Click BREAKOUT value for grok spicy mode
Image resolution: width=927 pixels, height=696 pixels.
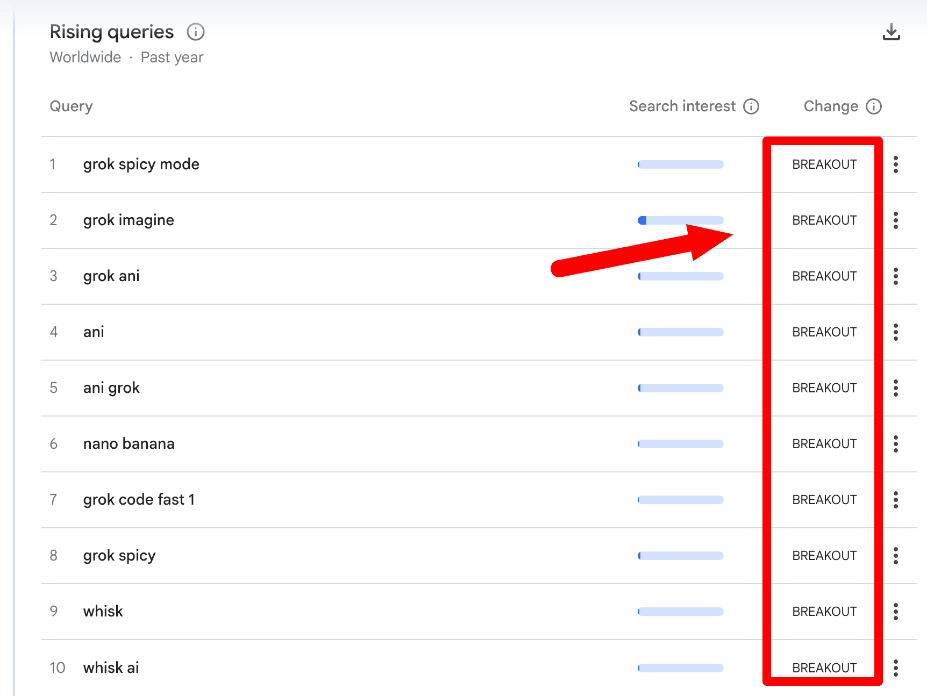click(824, 164)
